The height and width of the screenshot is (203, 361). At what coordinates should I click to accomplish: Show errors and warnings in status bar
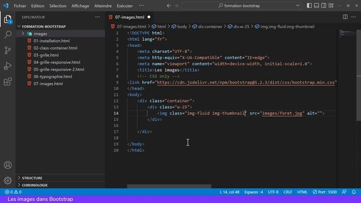coord(13,192)
